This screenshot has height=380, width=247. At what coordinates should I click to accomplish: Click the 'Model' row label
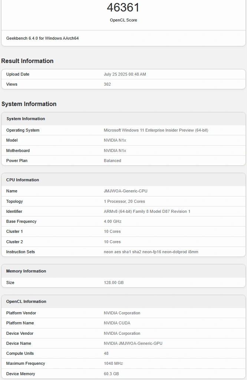pyautogui.click(x=12, y=140)
